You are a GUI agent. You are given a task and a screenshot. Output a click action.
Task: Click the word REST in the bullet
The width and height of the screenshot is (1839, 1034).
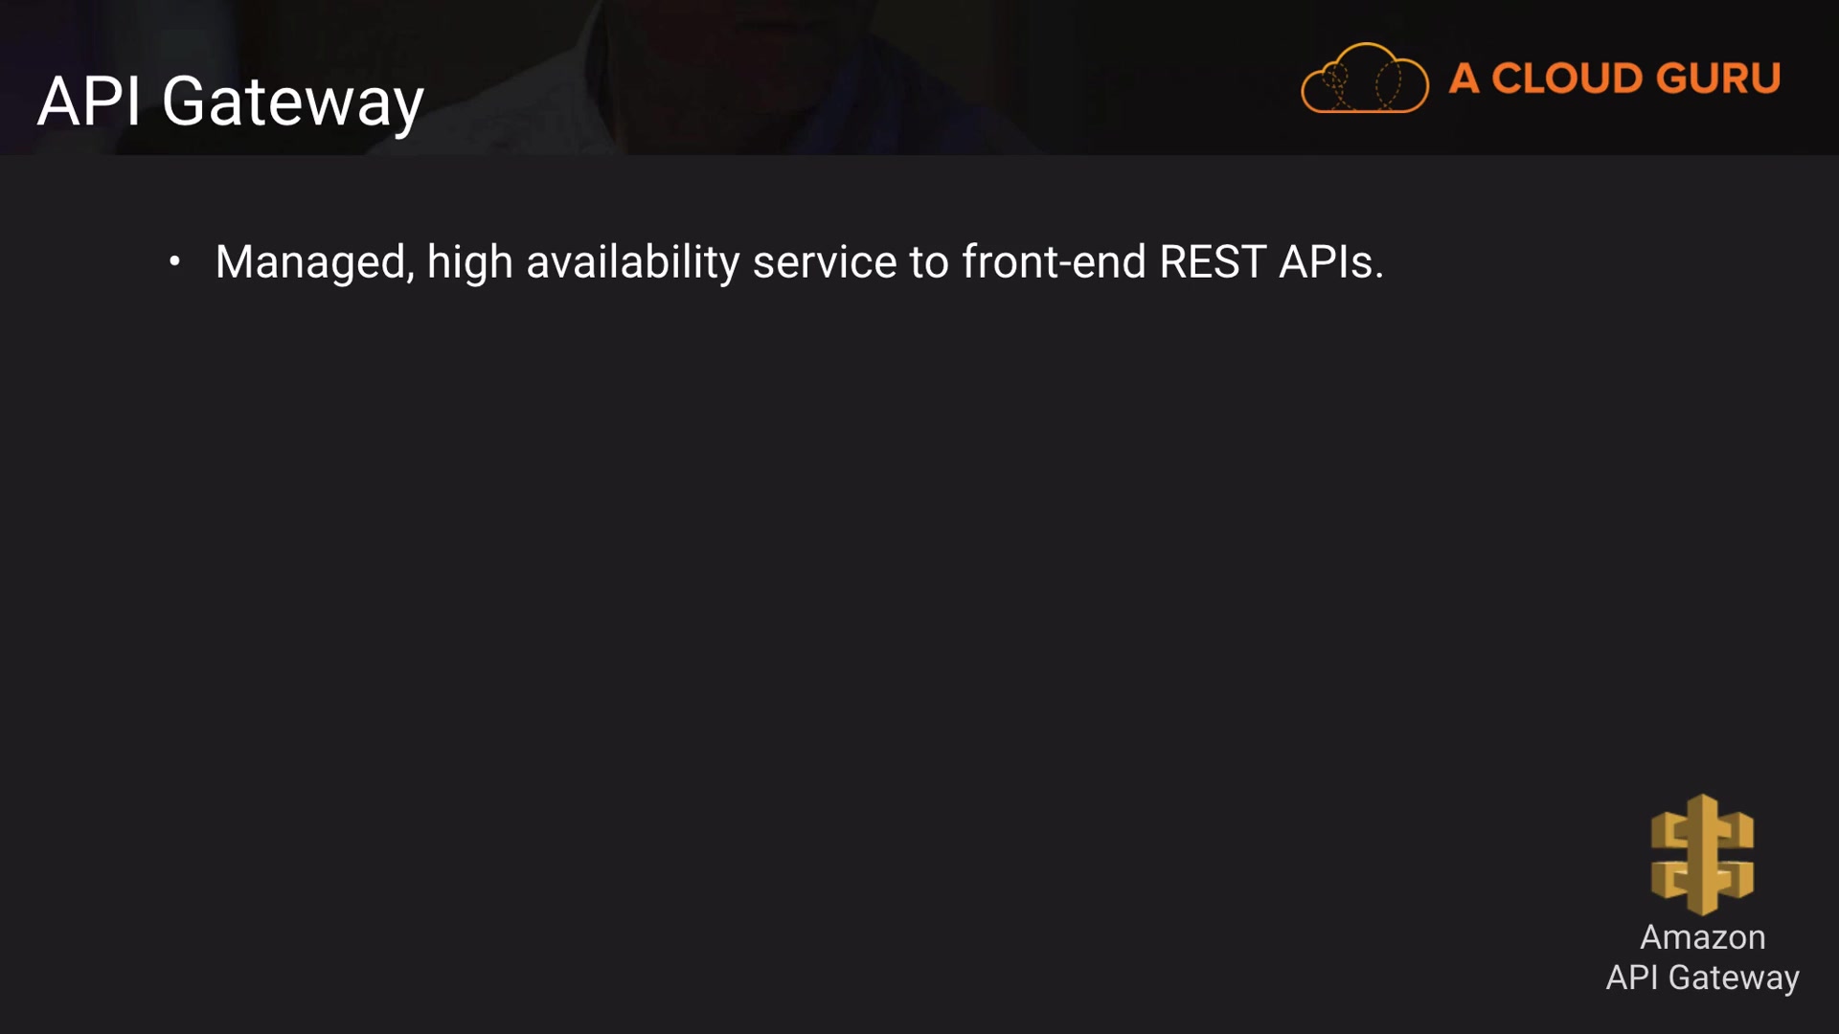tap(1212, 262)
